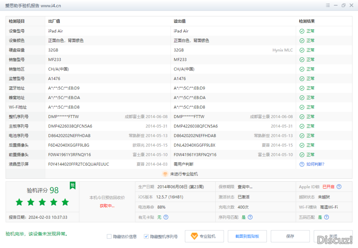
Task: Click the iOS version 12.5.7 (16H81)
Action: (170, 197)
